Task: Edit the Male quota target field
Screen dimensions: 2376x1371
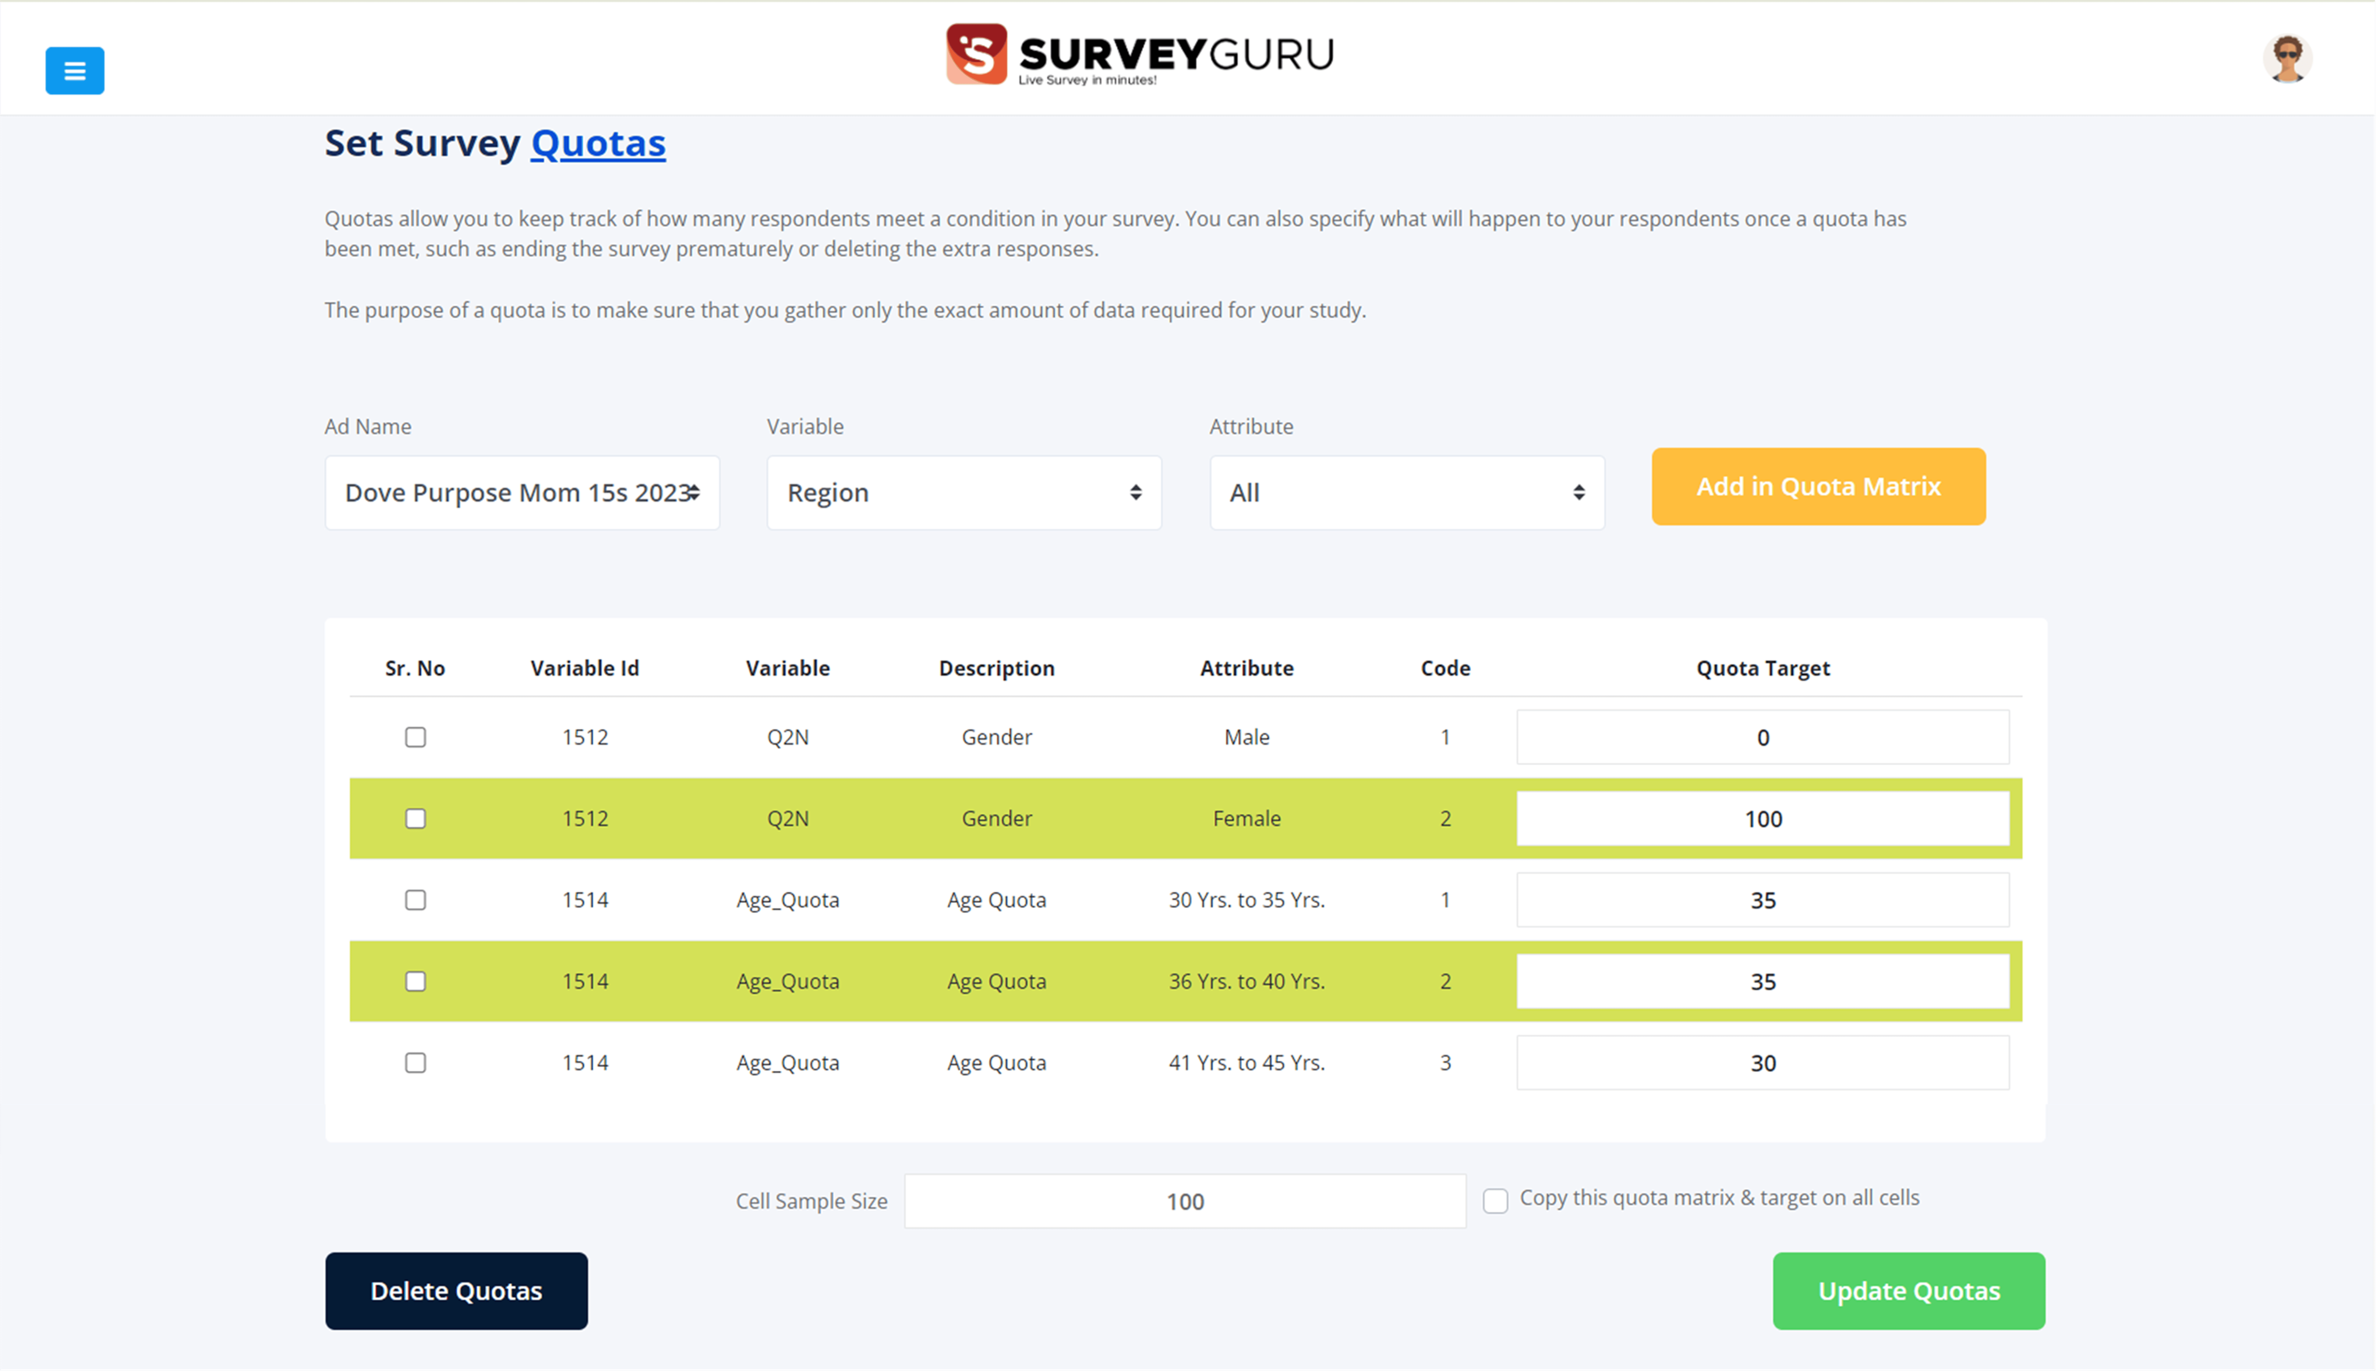Action: point(1763,737)
